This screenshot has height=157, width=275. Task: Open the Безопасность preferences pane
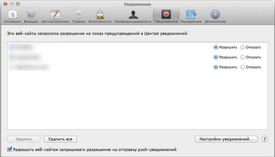coord(100,17)
